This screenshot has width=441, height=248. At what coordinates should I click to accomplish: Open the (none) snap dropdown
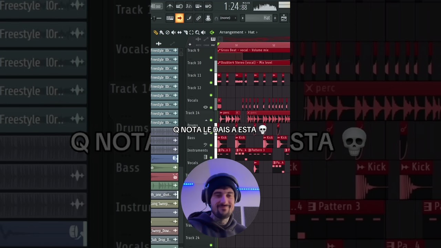click(x=228, y=18)
